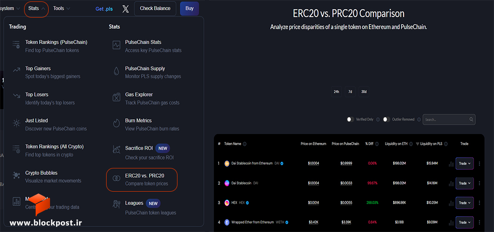Screen dimensions: 494x232
Task: Click the Burn Metrics flame icon
Action: (116, 124)
